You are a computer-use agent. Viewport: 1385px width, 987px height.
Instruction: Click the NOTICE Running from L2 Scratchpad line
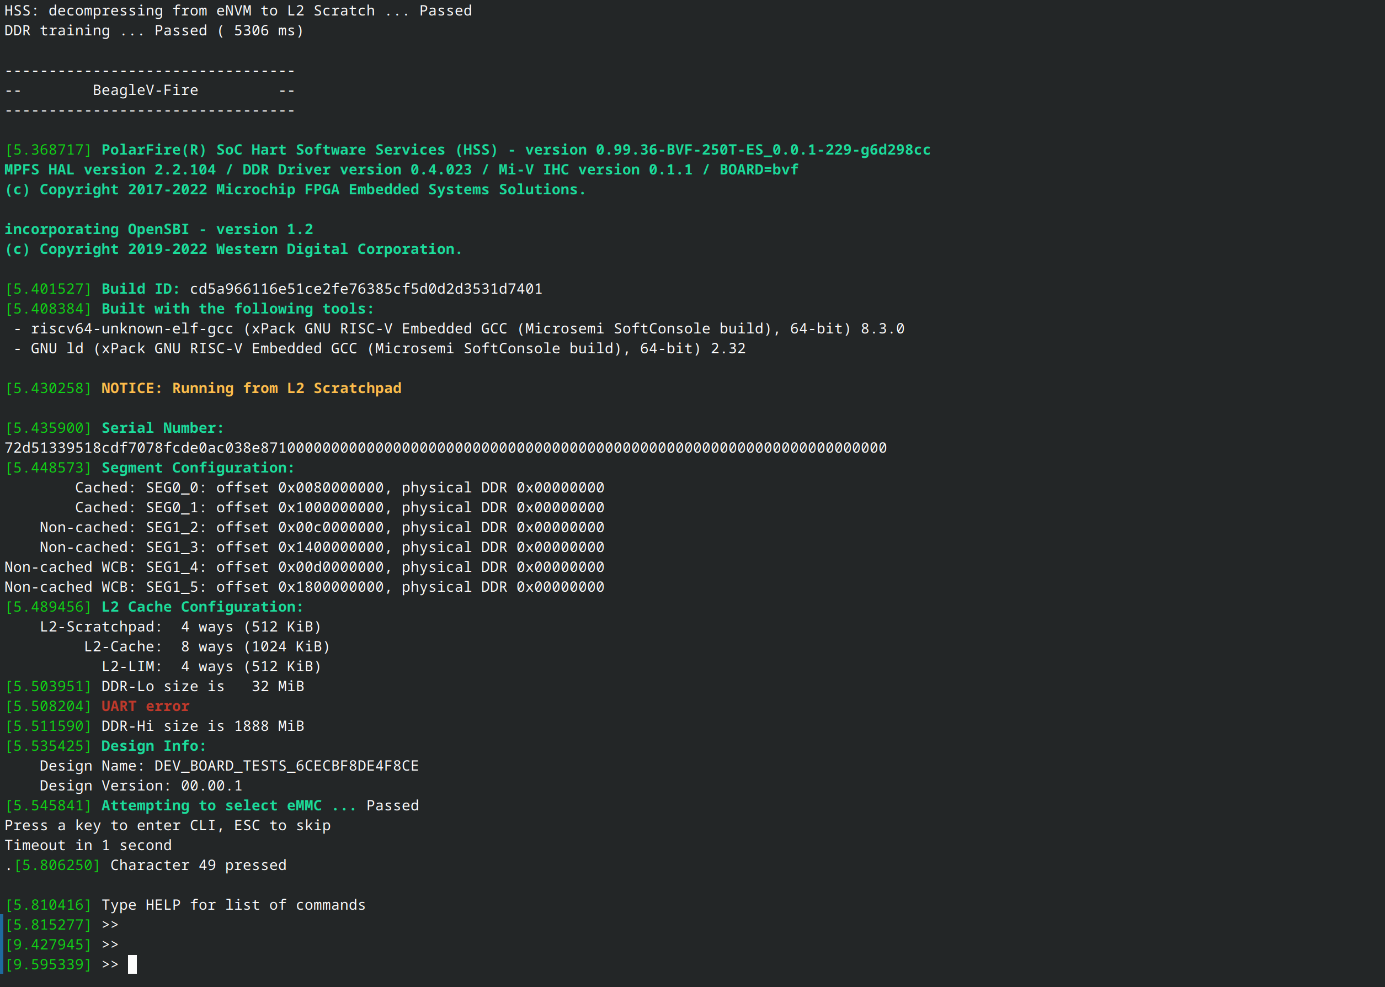251,389
